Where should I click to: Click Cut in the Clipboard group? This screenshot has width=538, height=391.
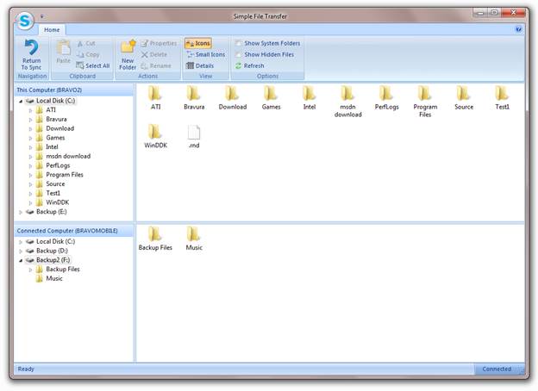coord(86,44)
